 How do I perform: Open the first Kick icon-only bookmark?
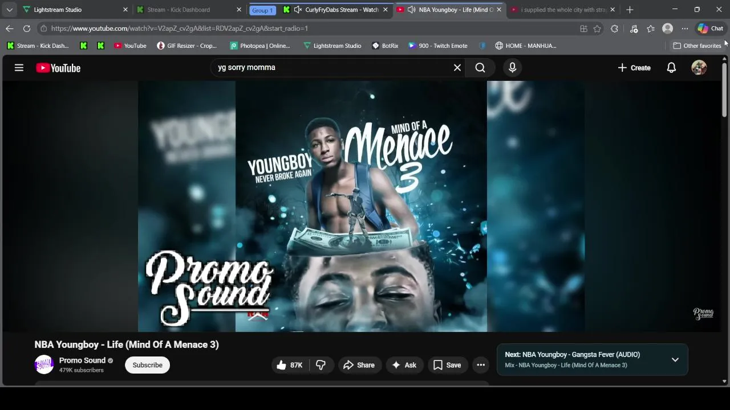point(84,46)
